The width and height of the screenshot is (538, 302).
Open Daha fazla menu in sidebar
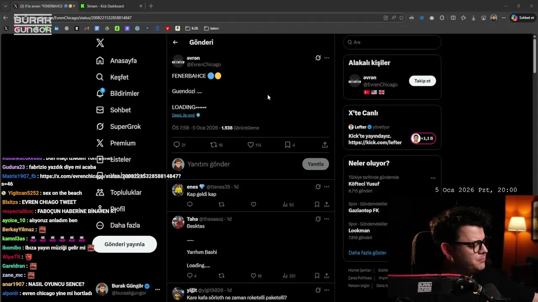pyautogui.click(x=118, y=225)
